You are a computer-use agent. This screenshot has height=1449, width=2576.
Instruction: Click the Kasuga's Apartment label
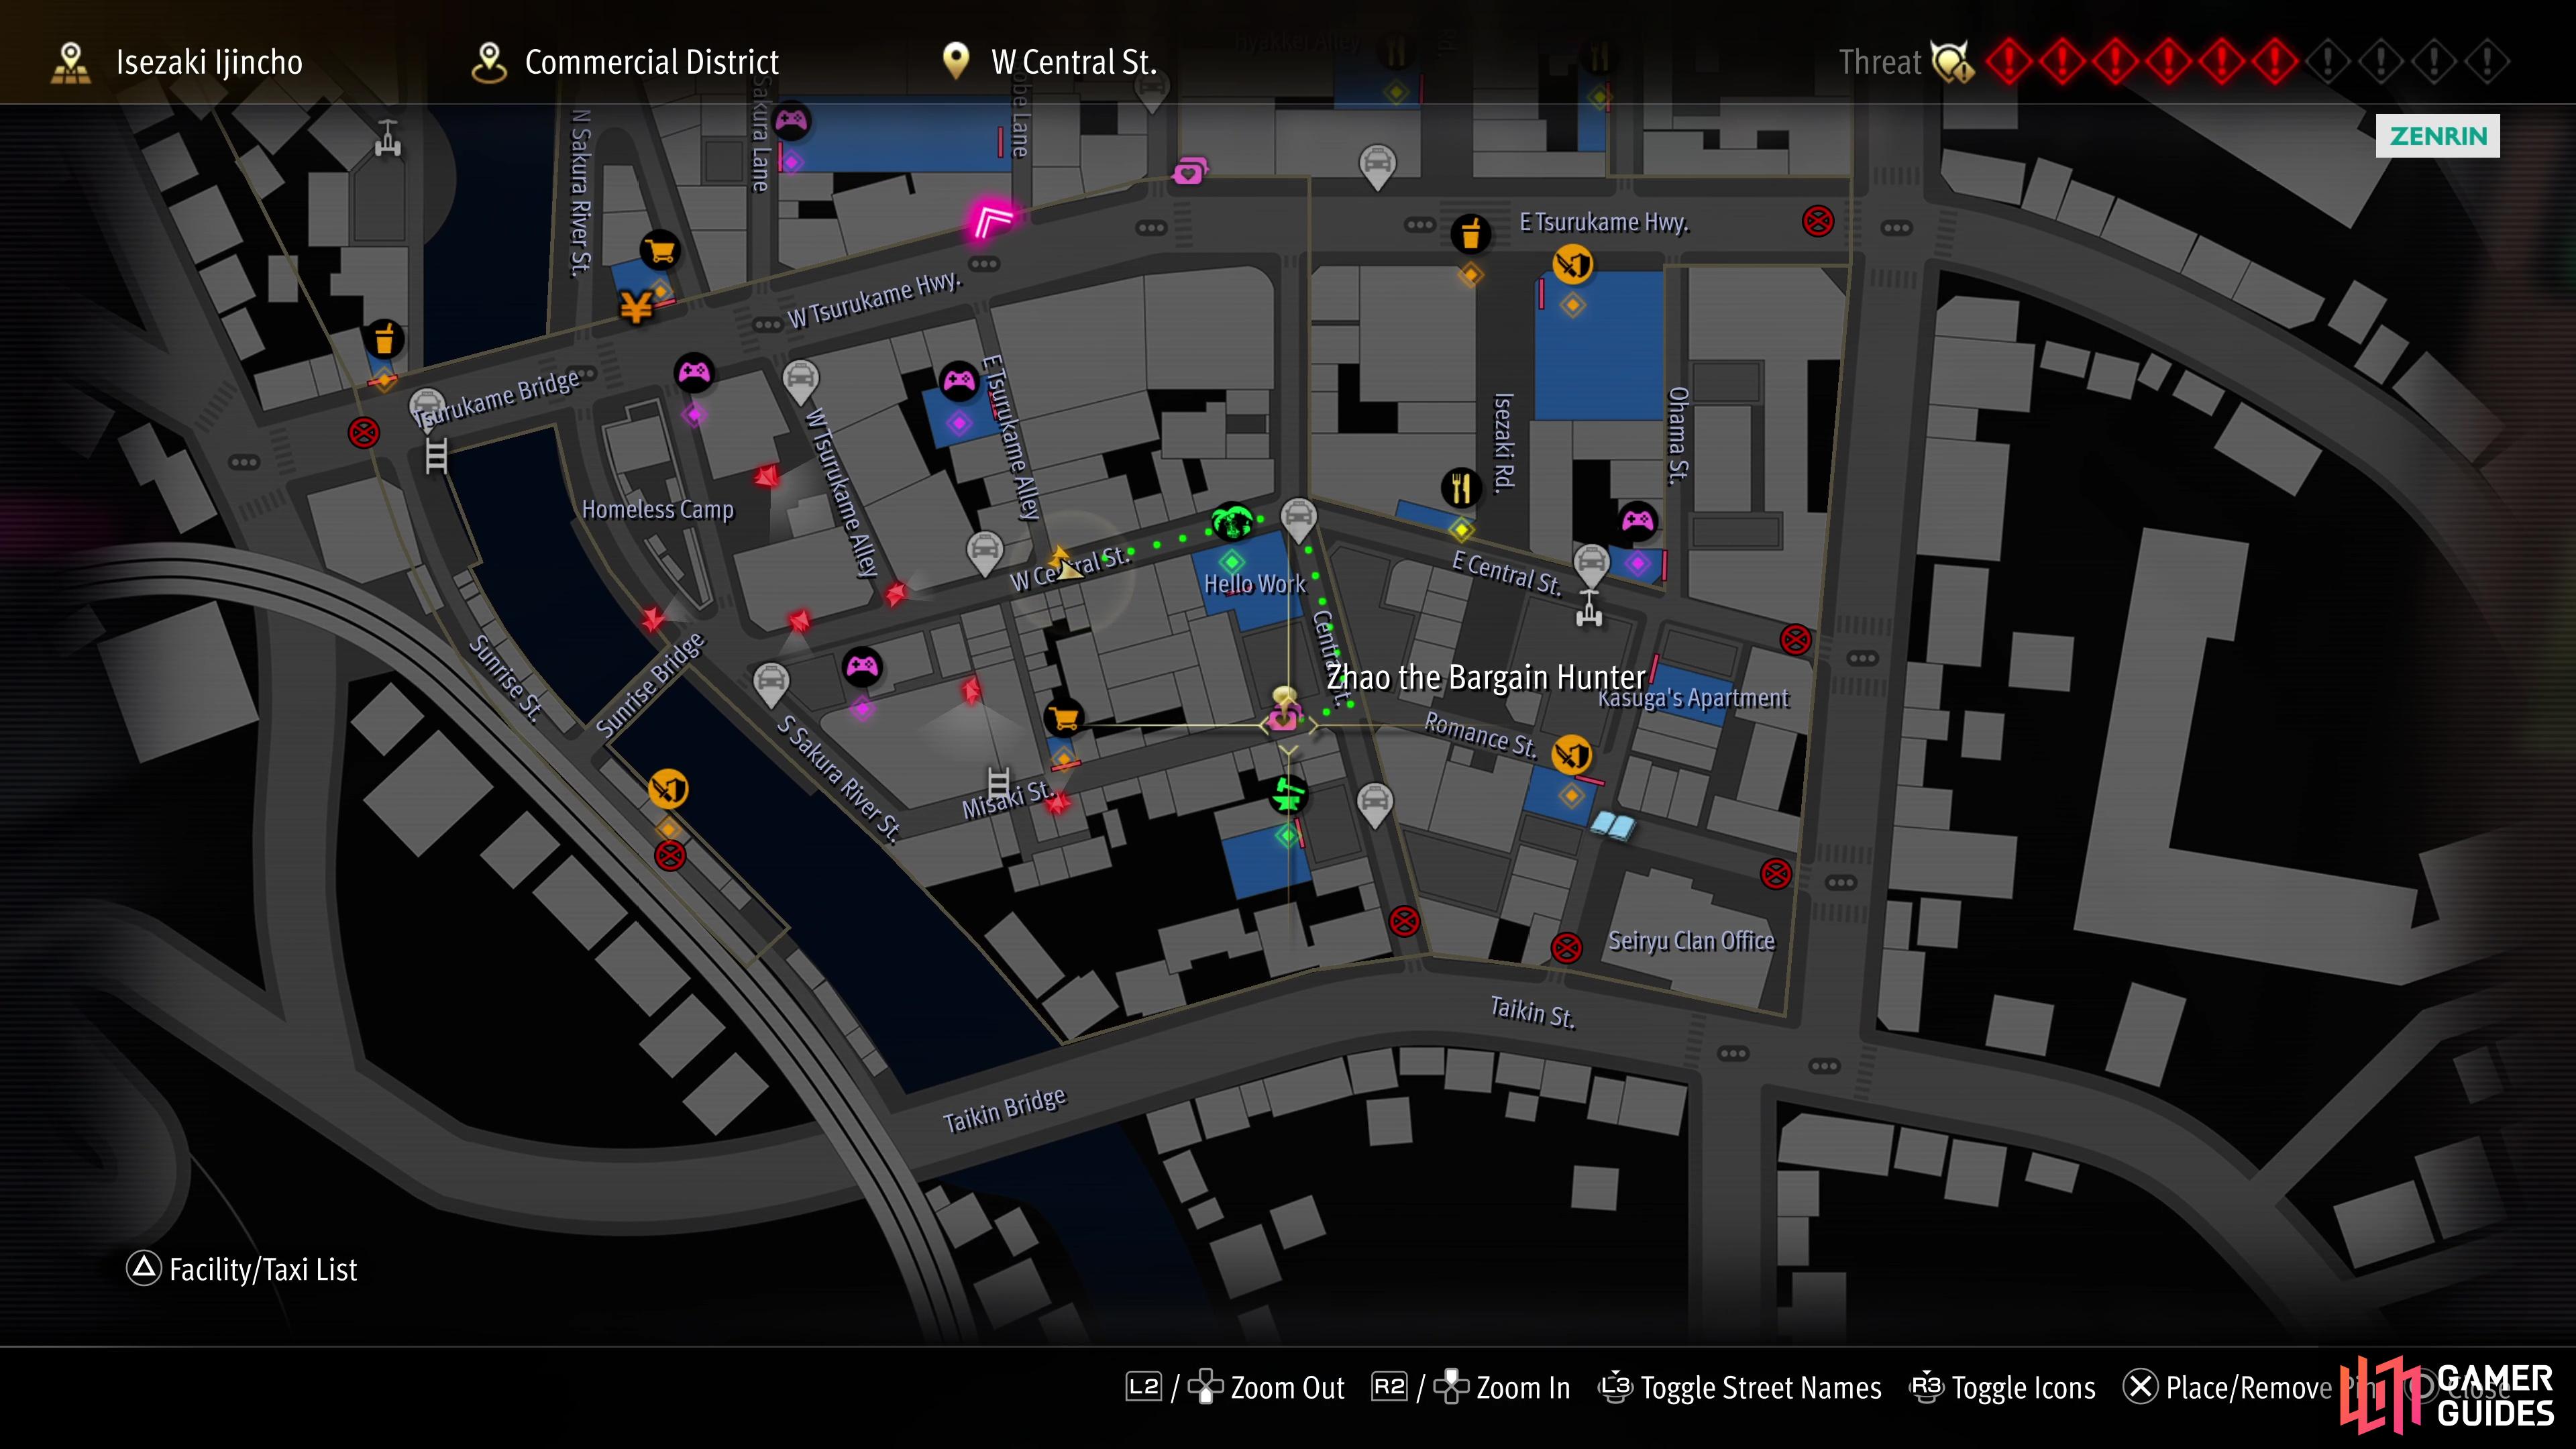point(1693,698)
